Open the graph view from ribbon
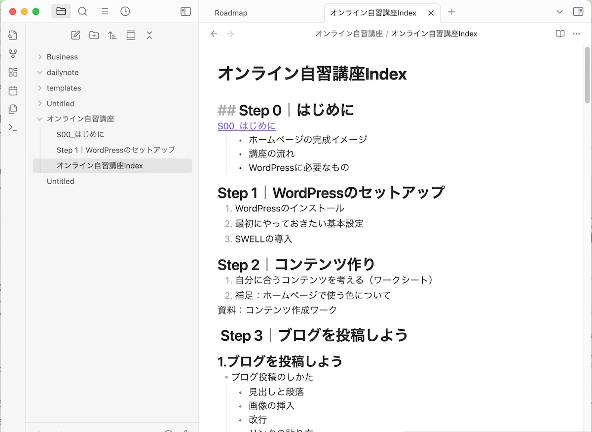This screenshot has width=592, height=432. click(x=13, y=54)
